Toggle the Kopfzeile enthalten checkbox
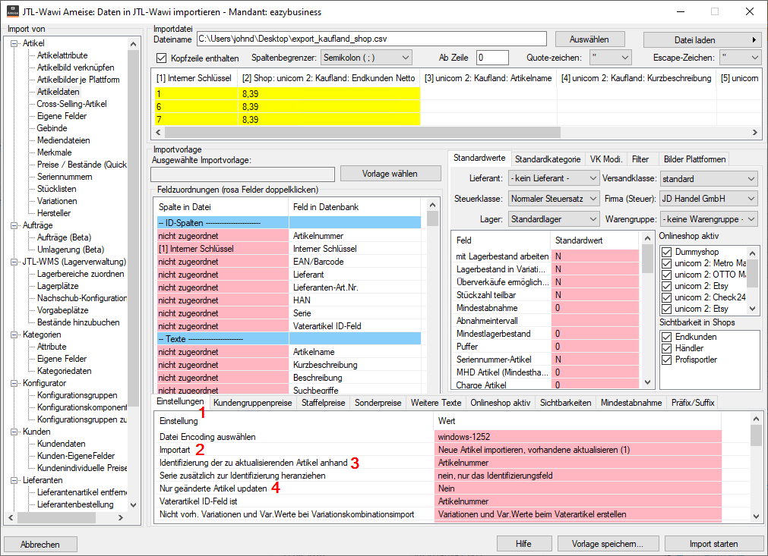The image size is (768, 556). coord(161,58)
